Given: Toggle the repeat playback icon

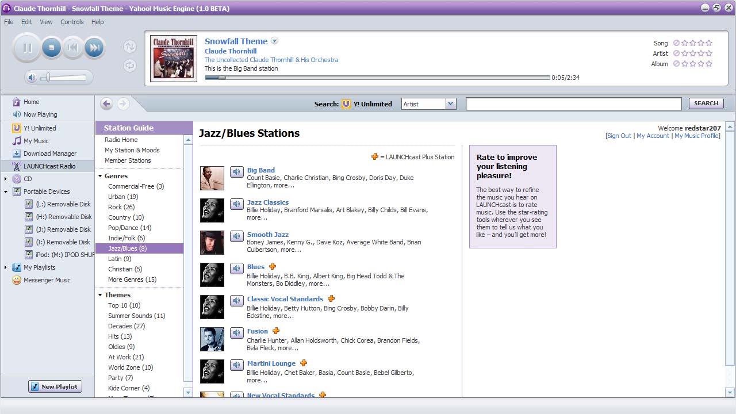Looking at the screenshot, I should pos(130,66).
